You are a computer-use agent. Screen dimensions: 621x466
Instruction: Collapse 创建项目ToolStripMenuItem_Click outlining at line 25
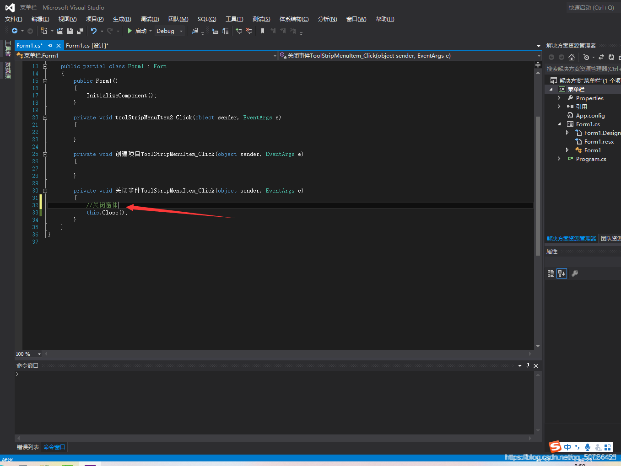coord(45,154)
